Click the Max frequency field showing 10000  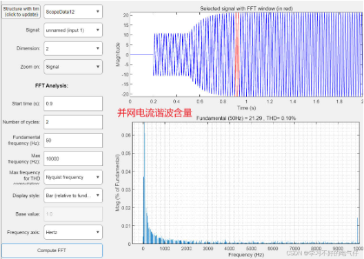tap(73, 158)
